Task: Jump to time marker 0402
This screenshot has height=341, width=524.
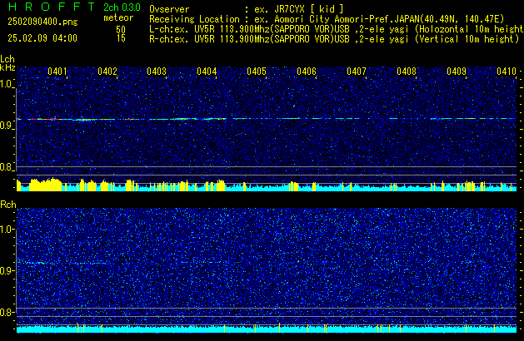Action: [107, 72]
